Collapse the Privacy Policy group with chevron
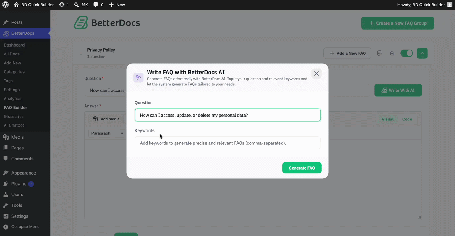The width and height of the screenshot is (455, 236). [x=422, y=53]
